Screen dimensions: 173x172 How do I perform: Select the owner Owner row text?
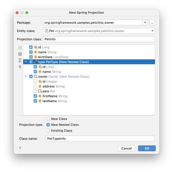[x=64, y=77]
